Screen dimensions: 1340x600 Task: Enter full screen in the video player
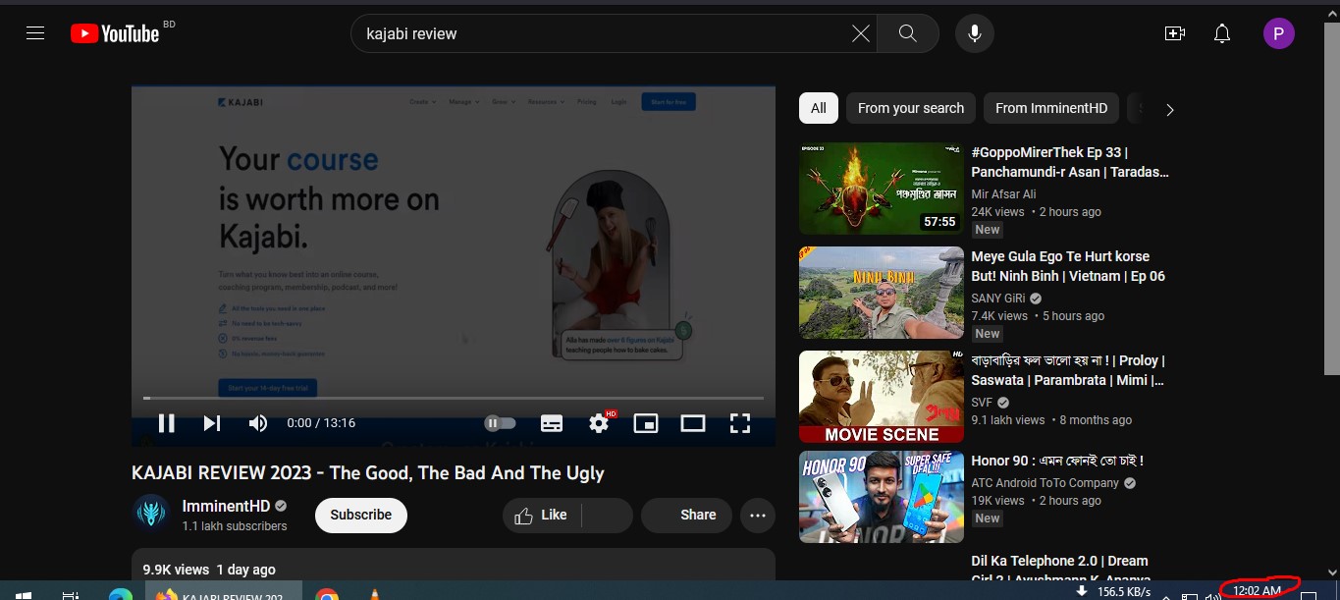[740, 423]
